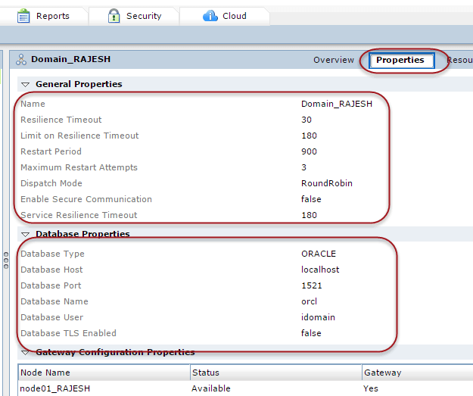Image resolution: width=473 pixels, height=396 pixels.
Task: Collapse Gateway Configuration Properties section
Action: pyautogui.click(x=25, y=353)
